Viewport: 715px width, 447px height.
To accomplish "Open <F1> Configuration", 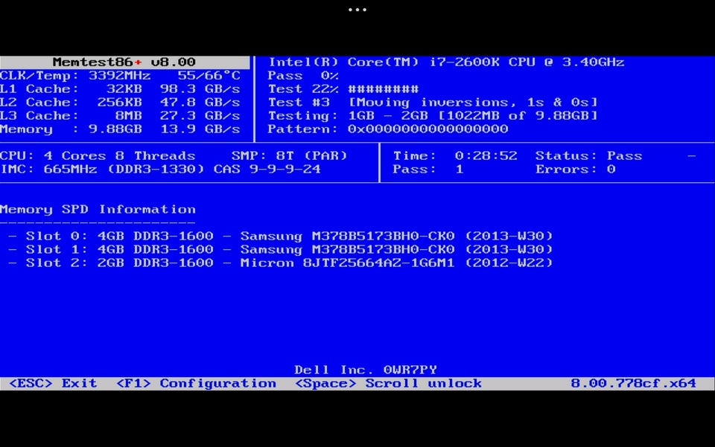I will pos(196,383).
